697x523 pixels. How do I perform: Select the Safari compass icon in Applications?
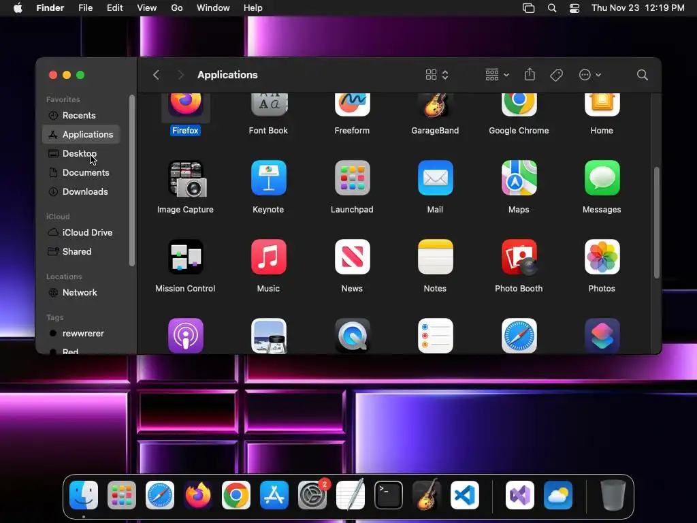point(519,336)
